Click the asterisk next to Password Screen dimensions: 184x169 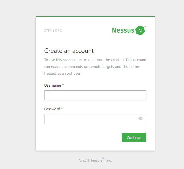coord(62,109)
